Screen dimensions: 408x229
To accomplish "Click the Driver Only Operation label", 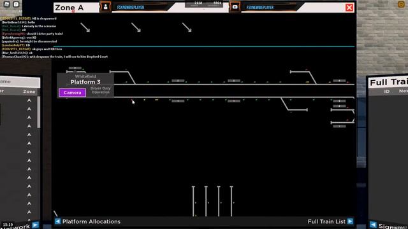I will pyautogui.click(x=101, y=90).
